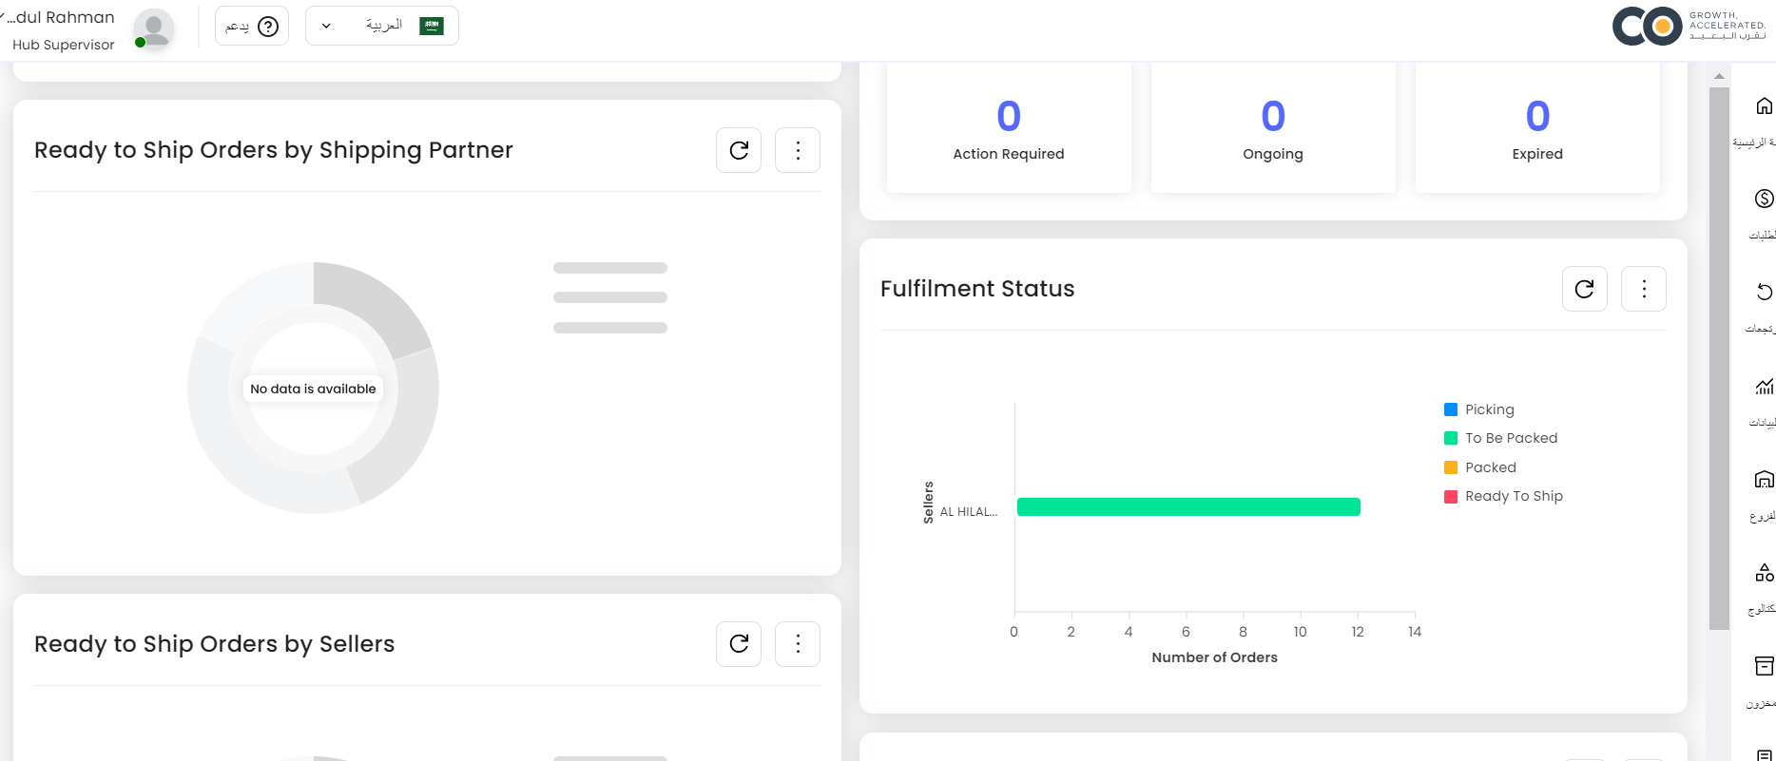Refresh Ready to Ship Orders by Sellers

(x=739, y=644)
